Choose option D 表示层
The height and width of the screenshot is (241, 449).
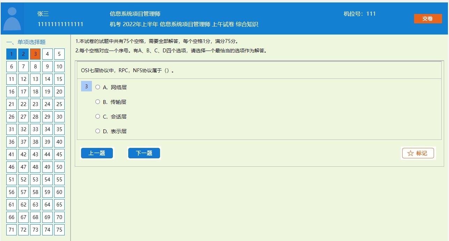coord(98,131)
